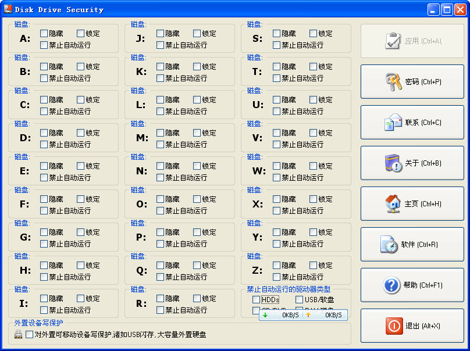470x351 pixels.
Task: Click the keys icon for password settings
Action: pos(394,82)
